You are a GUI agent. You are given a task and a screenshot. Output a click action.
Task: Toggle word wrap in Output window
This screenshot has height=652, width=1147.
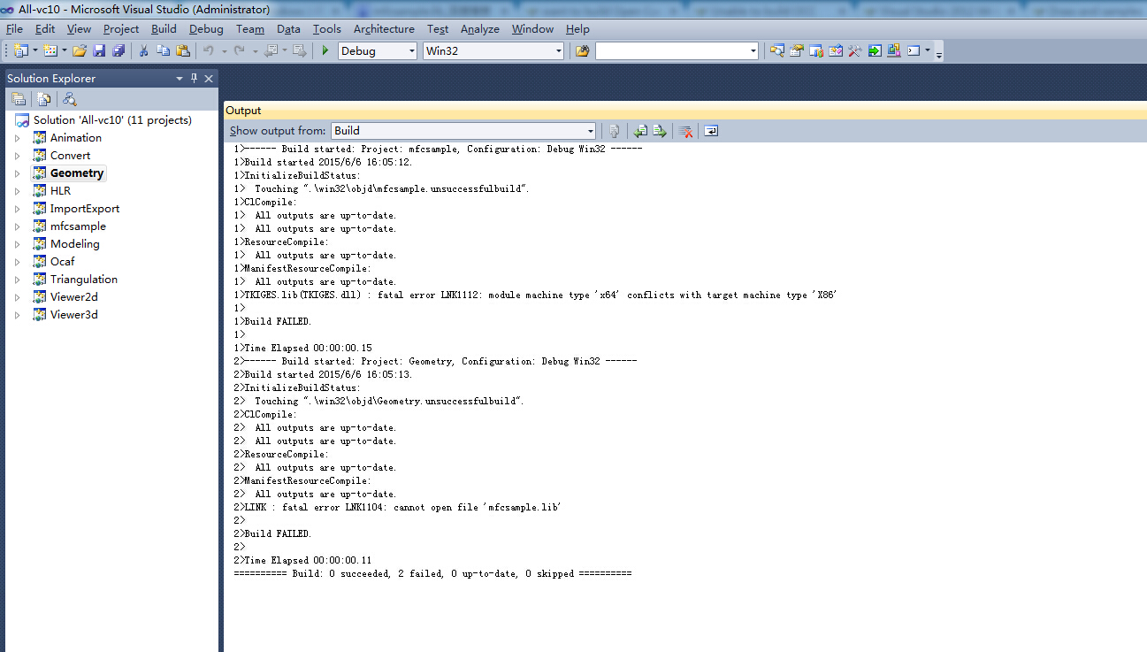(x=711, y=131)
